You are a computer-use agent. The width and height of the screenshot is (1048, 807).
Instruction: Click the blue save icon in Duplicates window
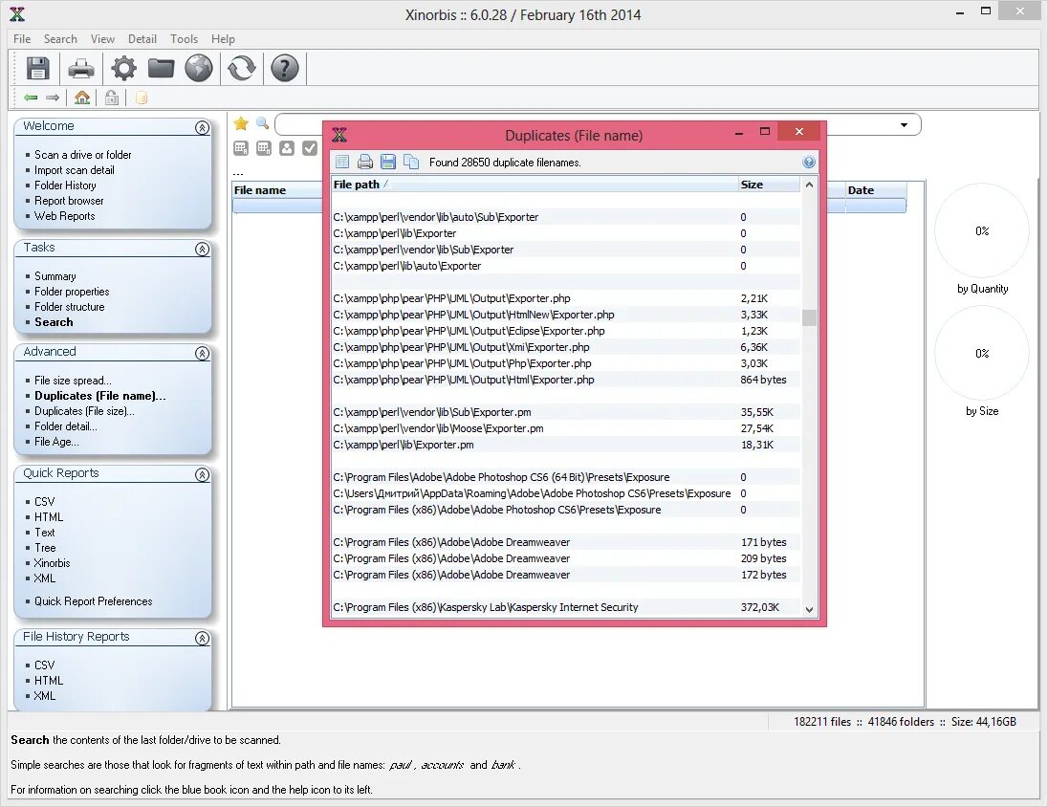[387, 162]
